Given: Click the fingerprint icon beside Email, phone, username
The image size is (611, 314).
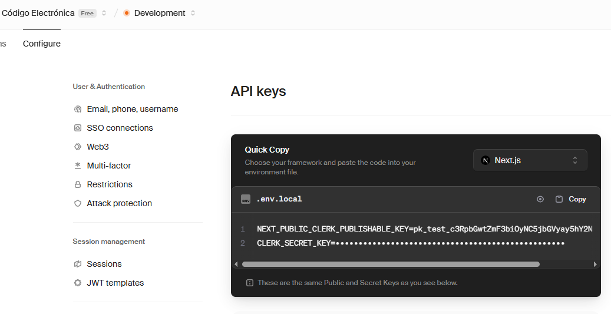Looking at the screenshot, I should tap(78, 109).
